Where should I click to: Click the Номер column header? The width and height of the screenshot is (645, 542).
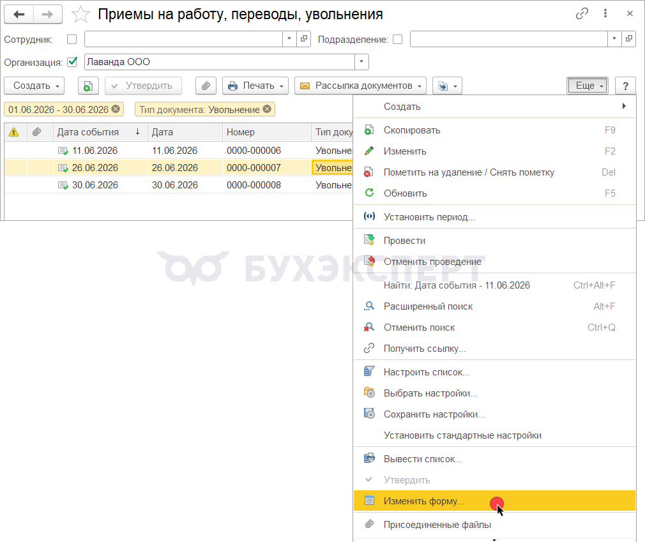[266, 132]
